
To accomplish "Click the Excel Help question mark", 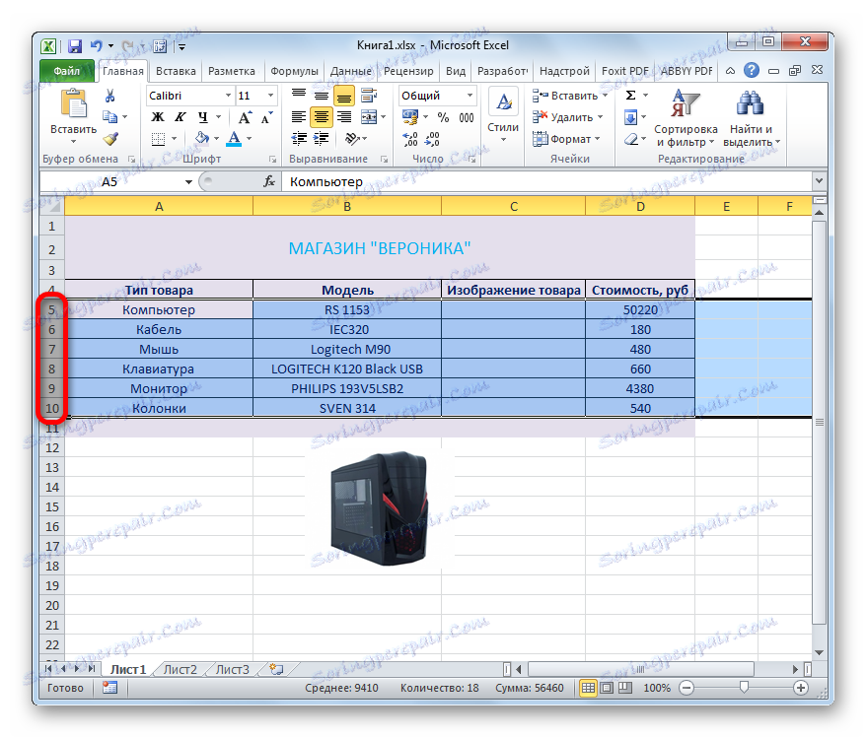I will click(751, 71).
